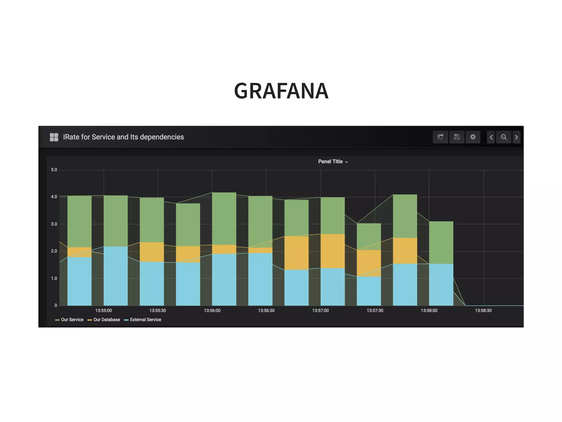Open dashboard picker 'IRate for Service and Its dependencies'
Viewport: 562px width, 422px height.
tap(123, 137)
